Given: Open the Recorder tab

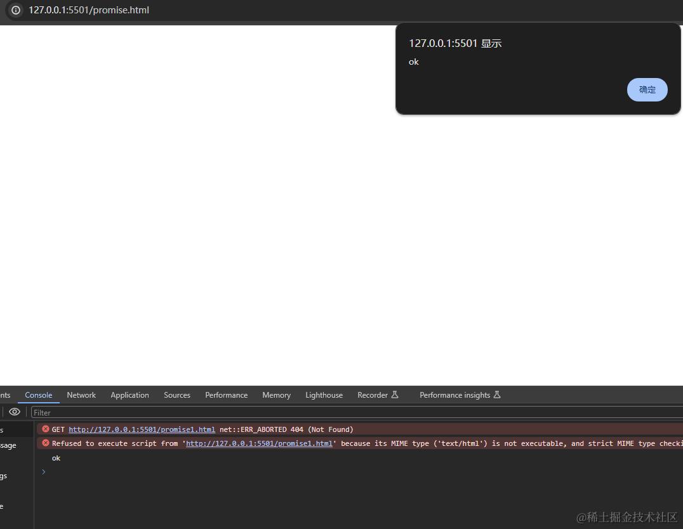Looking at the screenshot, I should (x=378, y=395).
